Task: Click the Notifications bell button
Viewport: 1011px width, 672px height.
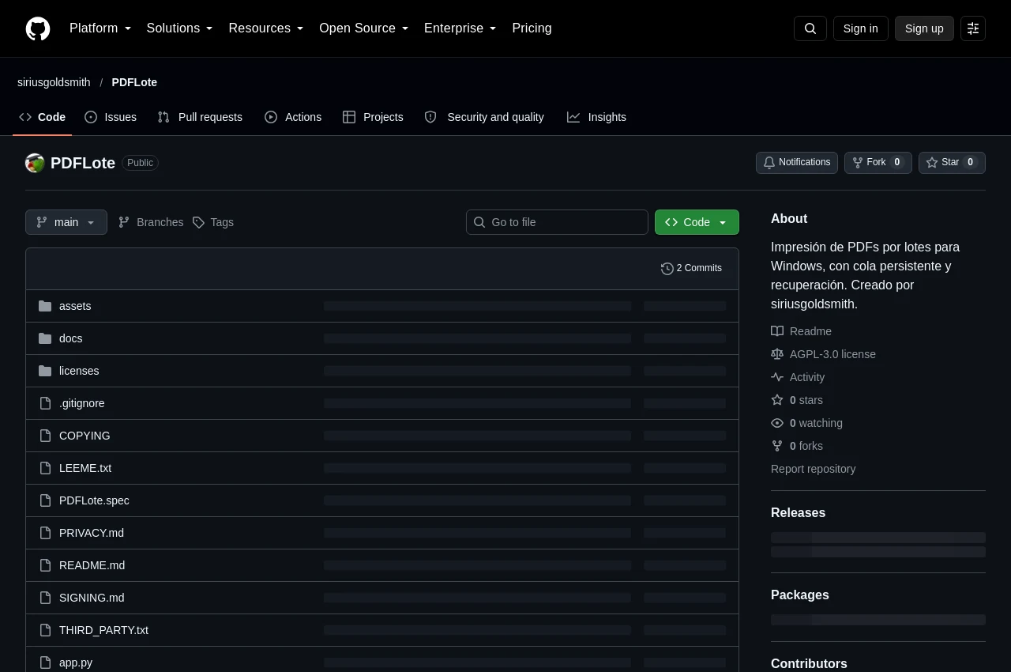Action: [x=797, y=163]
